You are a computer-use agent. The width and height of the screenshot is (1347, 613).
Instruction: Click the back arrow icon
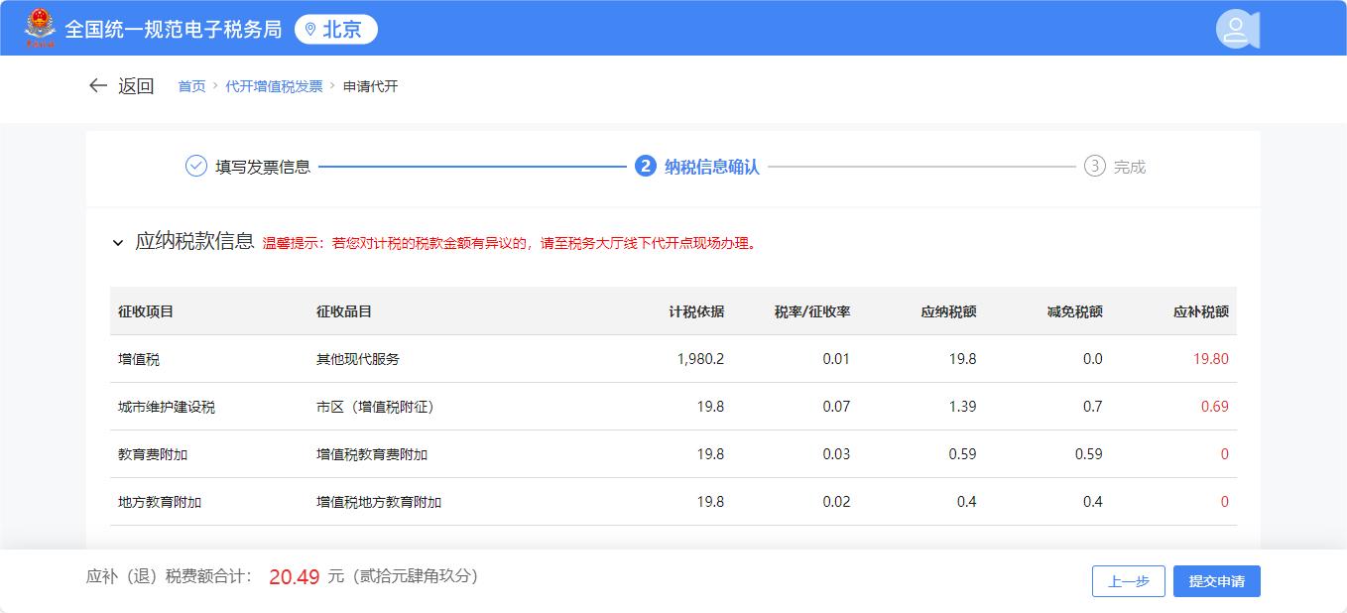point(97,86)
